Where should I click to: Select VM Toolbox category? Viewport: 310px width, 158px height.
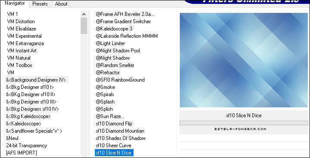click(19, 65)
